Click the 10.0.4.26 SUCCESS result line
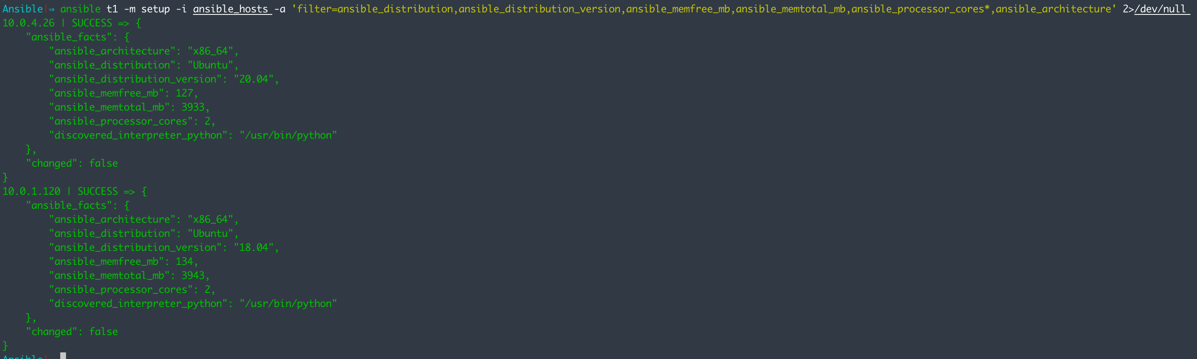This screenshot has width=1197, height=359. [x=71, y=23]
